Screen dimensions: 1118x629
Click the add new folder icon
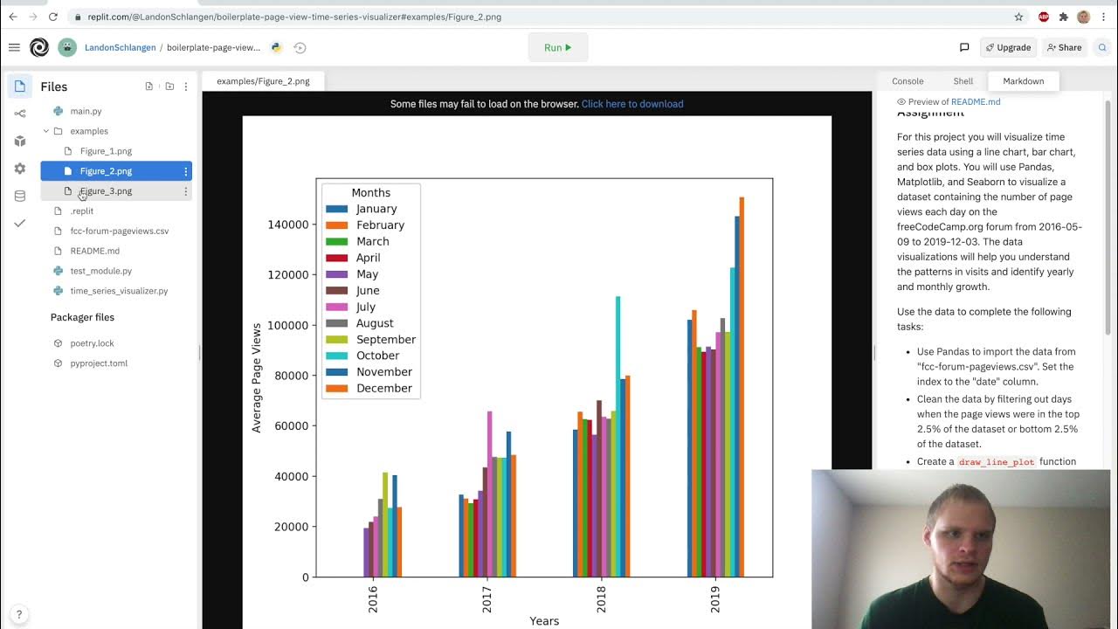coord(169,86)
